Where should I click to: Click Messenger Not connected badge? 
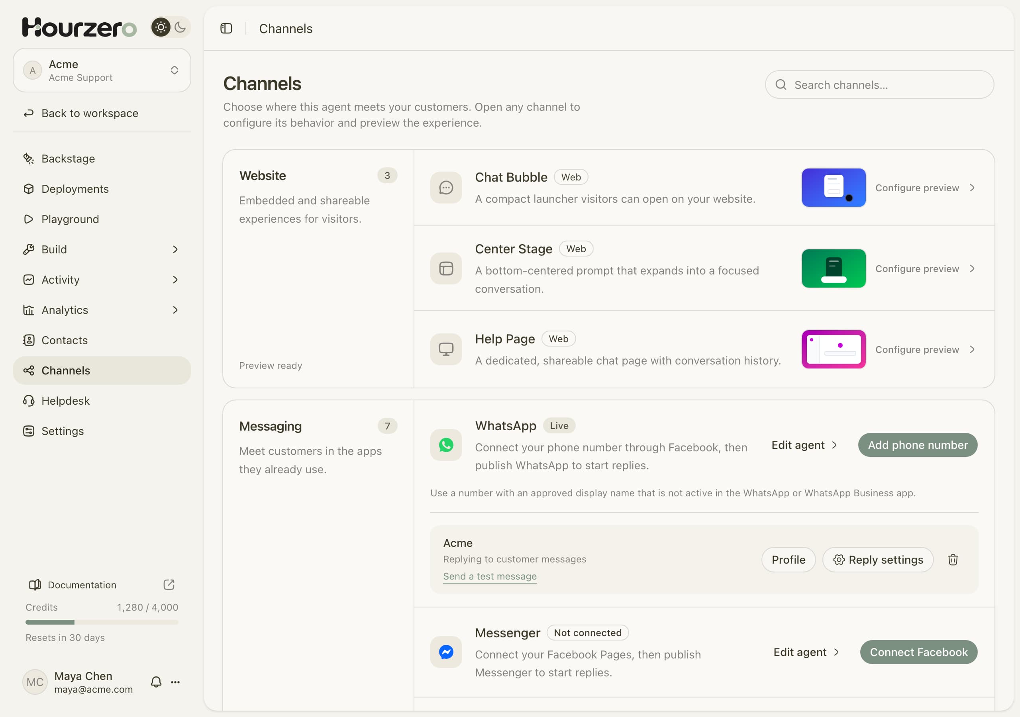587,633
